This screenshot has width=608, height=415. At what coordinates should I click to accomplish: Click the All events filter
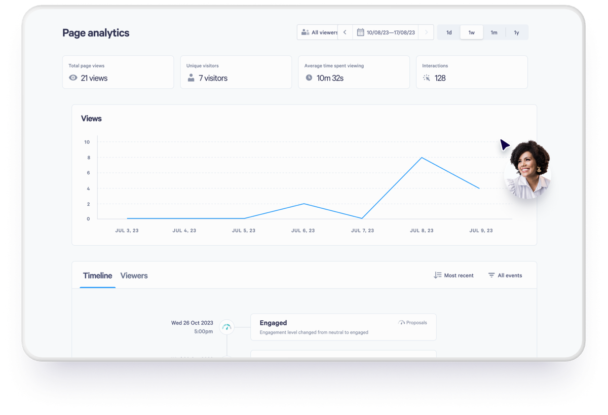click(x=510, y=275)
